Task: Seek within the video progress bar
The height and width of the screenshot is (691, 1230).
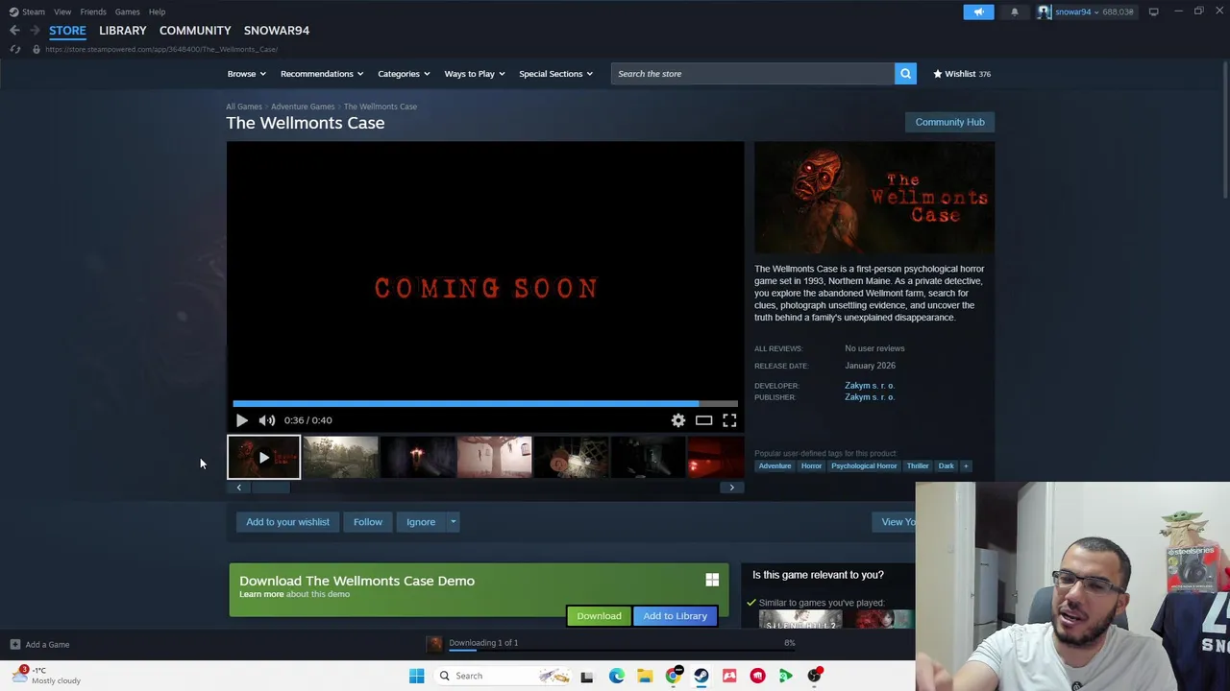Action: 485,404
